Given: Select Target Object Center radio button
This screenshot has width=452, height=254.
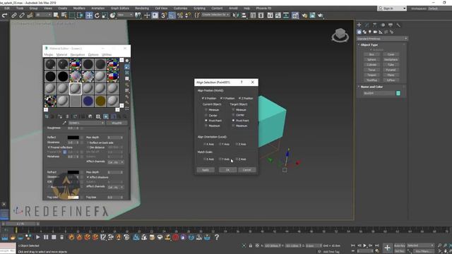Looking at the screenshot, I should click(x=233, y=115).
